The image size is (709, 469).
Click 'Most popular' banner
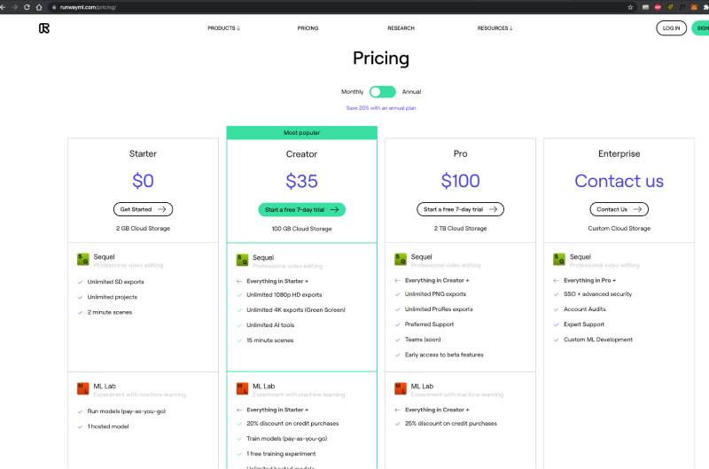[x=301, y=132]
